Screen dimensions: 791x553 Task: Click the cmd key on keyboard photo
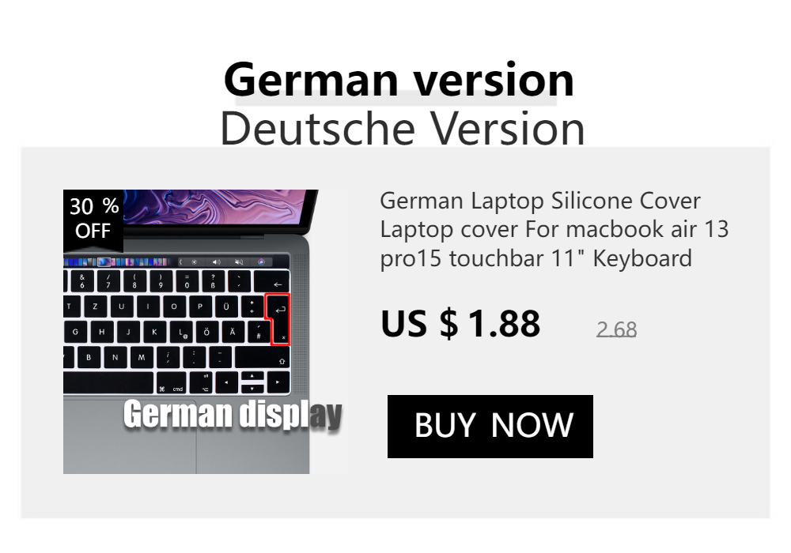[x=171, y=383]
